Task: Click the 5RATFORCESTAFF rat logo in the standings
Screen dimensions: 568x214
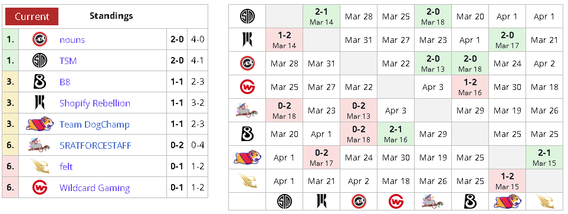Action: pyautogui.click(x=40, y=145)
